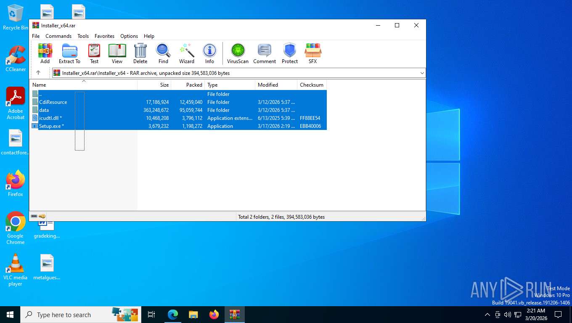Open the Favorites menu
This screenshot has height=323, width=572.
pos(104,36)
